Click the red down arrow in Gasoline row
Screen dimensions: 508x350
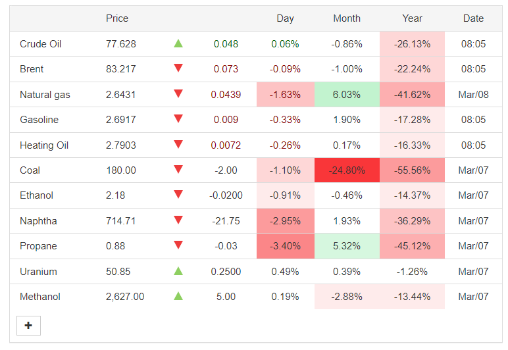[x=178, y=119]
